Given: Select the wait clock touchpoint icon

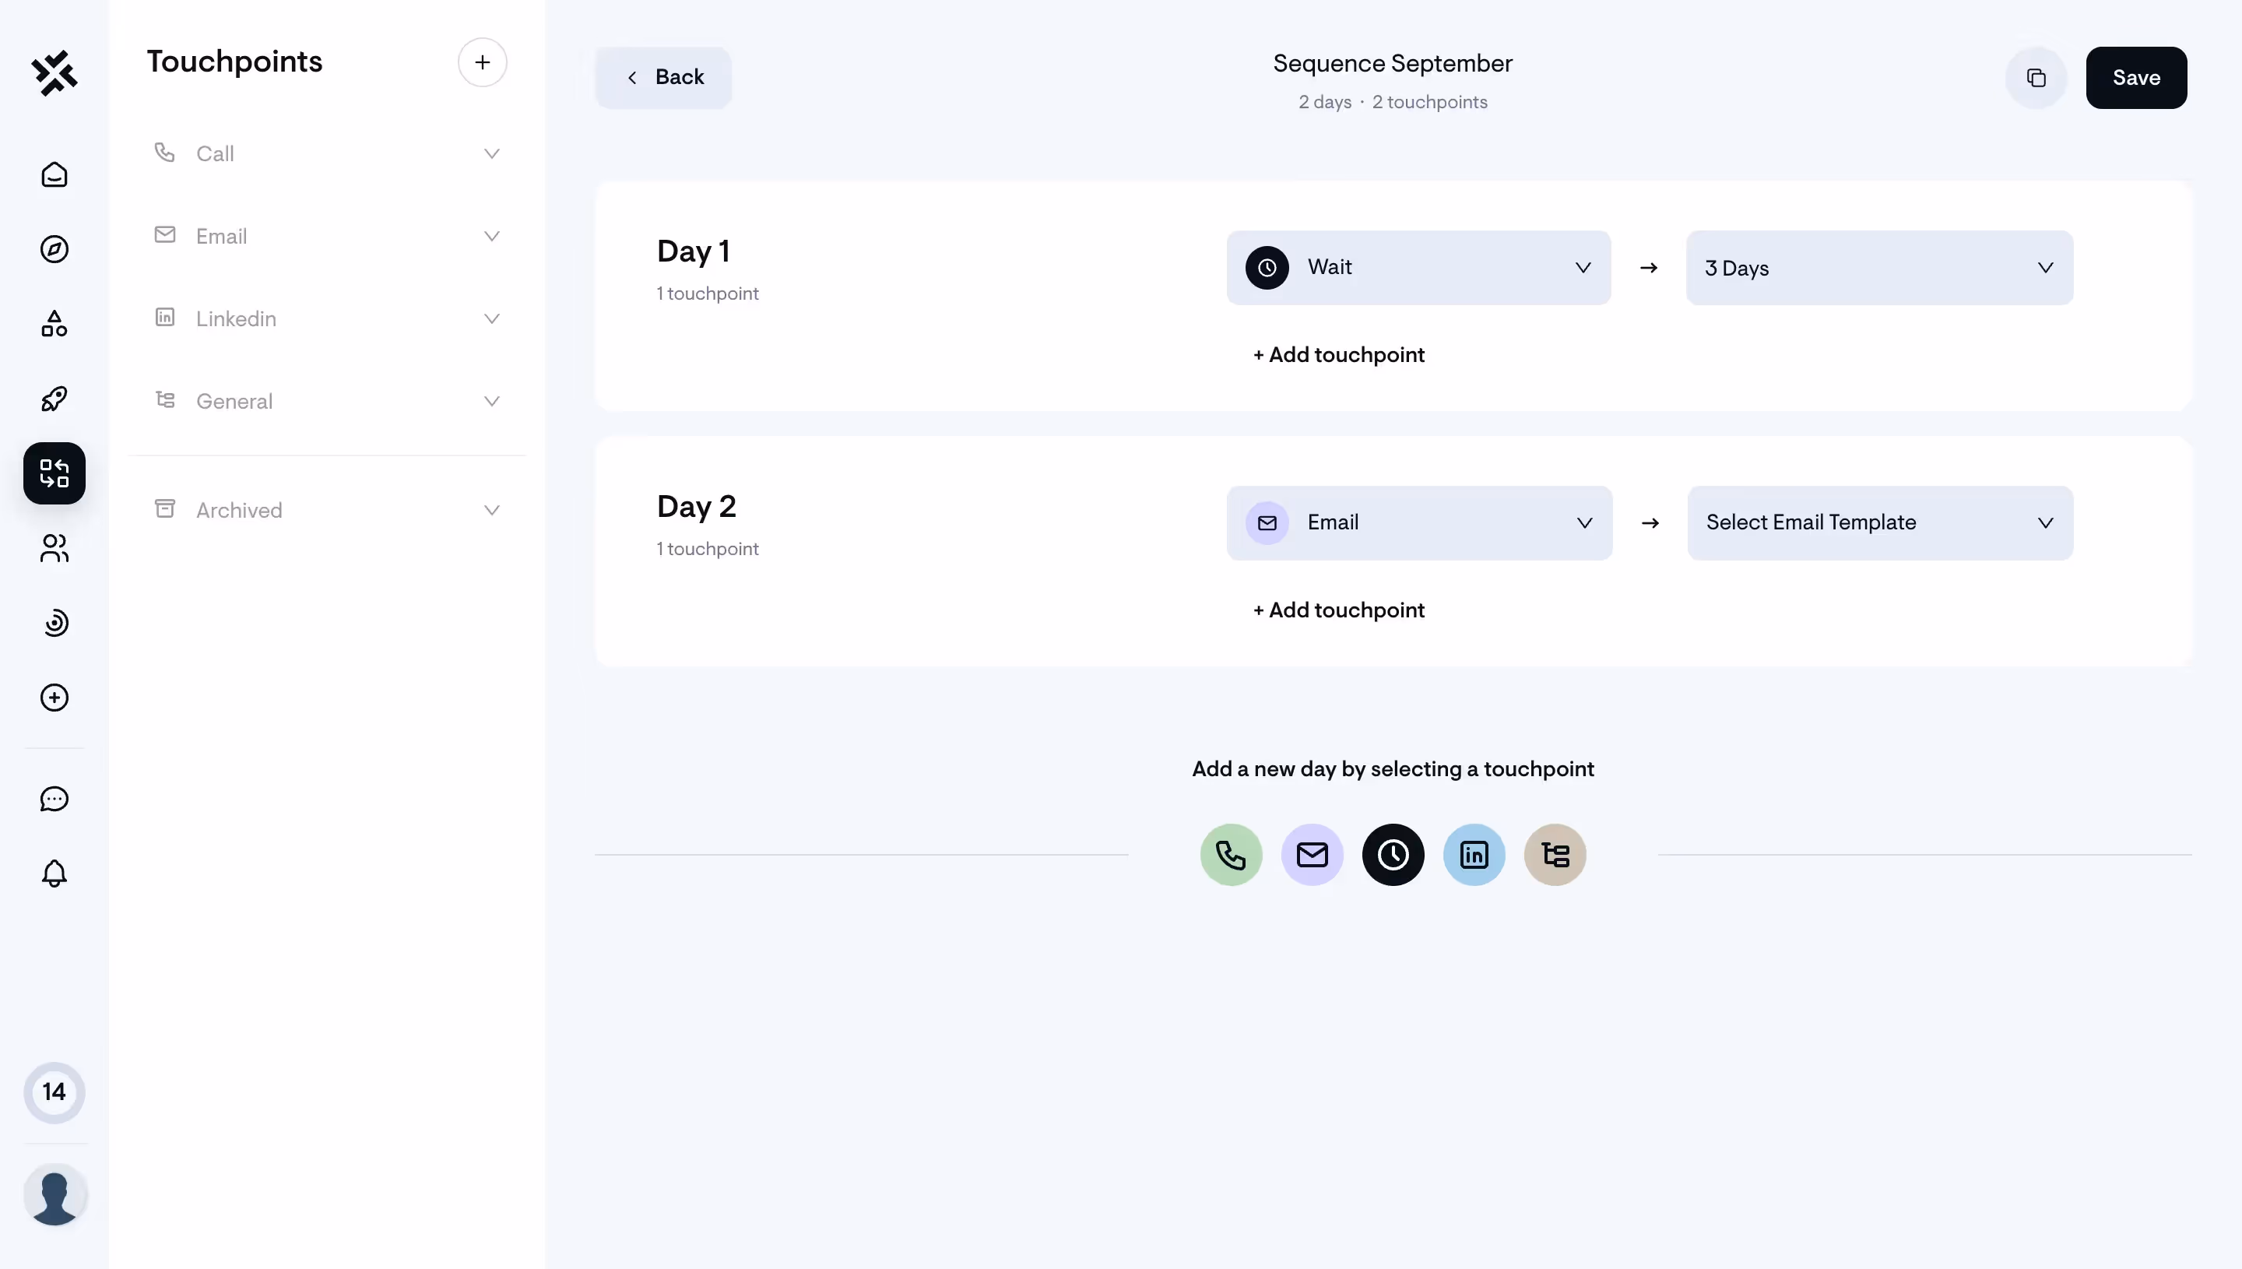Looking at the screenshot, I should click(1393, 855).
